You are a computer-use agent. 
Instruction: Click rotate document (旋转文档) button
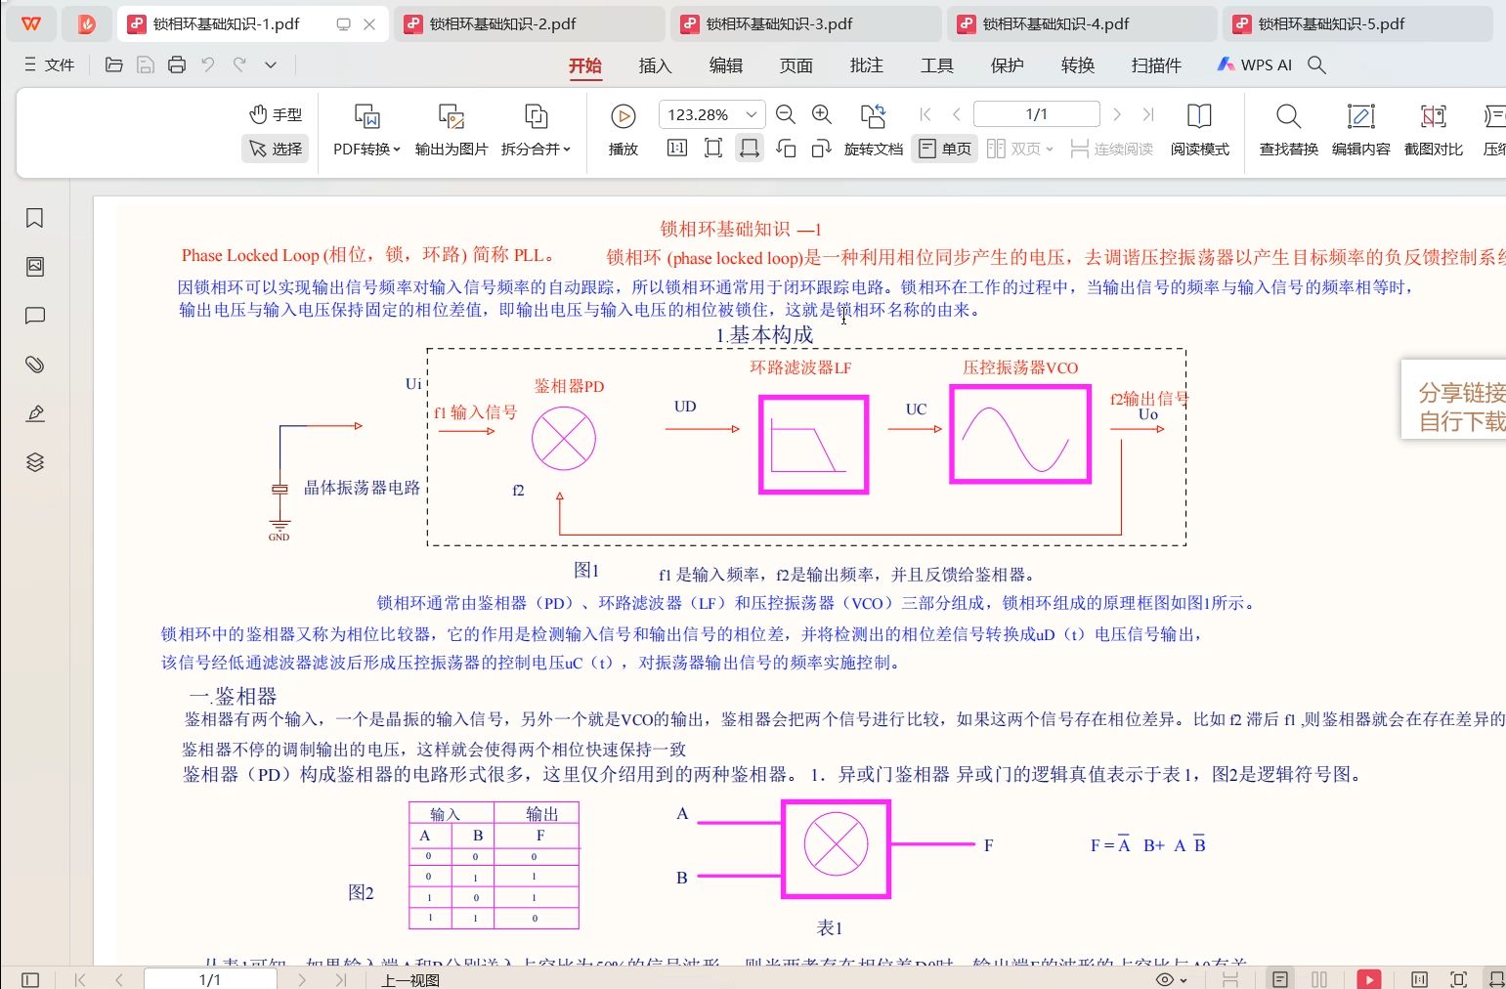[873, 130]
